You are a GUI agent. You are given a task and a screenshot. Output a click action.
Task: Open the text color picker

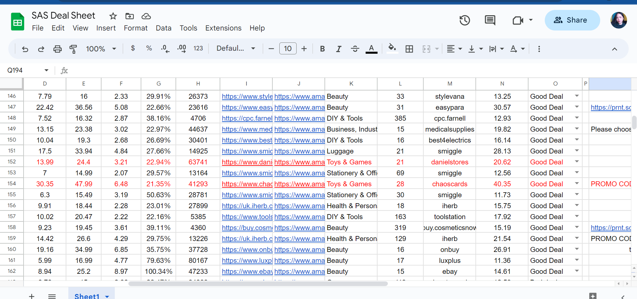point(372,49)
